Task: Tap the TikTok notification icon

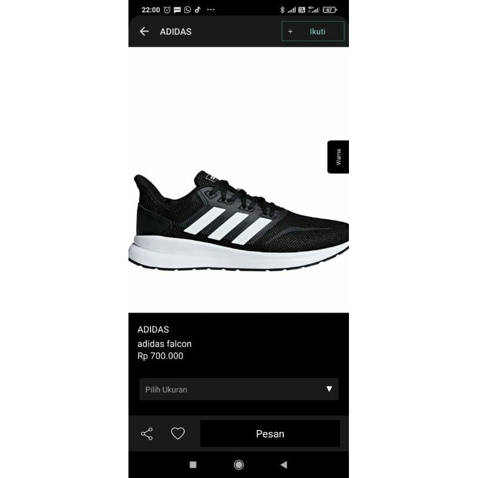Action: 198,10
